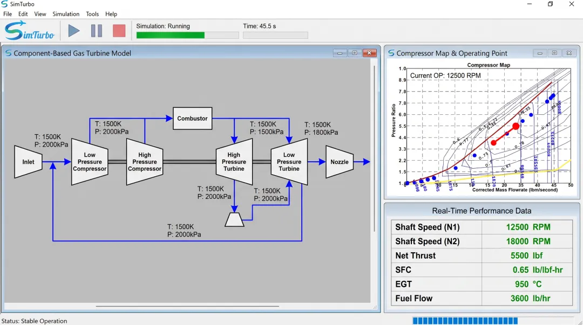The image size is (583, 325).
Task: Select the Inlet component block
Action: tap(28, 162)
